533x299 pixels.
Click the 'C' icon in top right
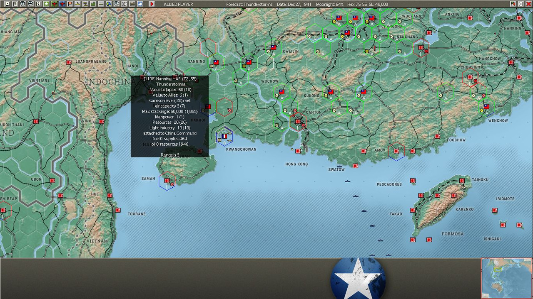[x=521, y=4]
